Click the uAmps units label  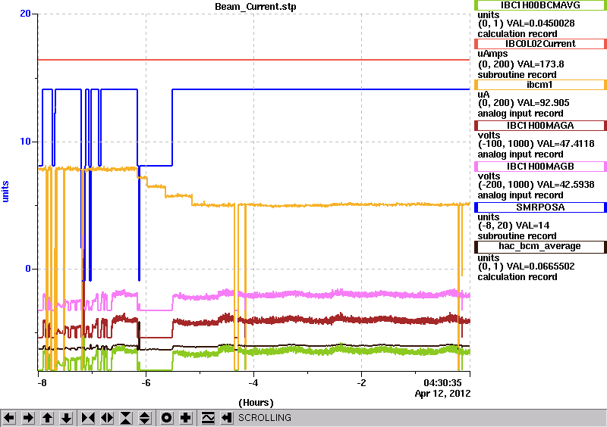(x=492, y=54)
